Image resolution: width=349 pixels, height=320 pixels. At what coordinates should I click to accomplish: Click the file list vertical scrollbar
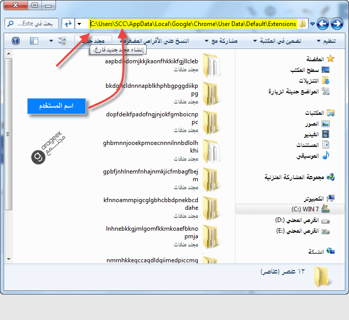[8, 153]
